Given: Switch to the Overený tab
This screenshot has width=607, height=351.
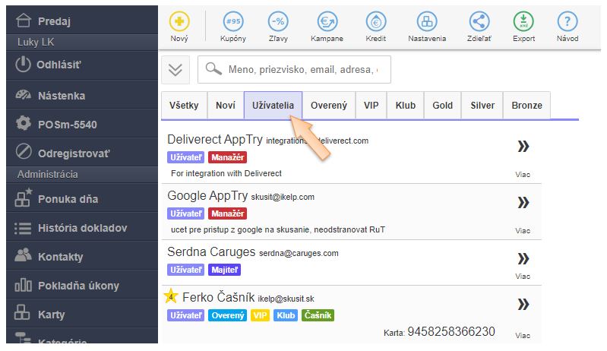Looking at the screenshot, I should tap(328, 106).
